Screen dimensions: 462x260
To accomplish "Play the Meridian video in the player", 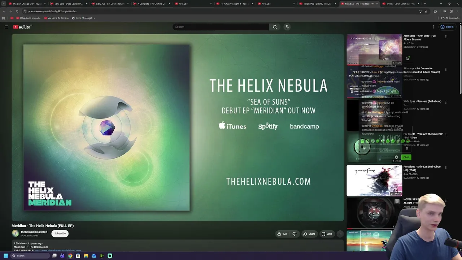I will click(x=178, y=127).
